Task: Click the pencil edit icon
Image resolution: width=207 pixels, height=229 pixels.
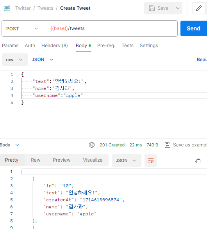Action: (199, 8)
